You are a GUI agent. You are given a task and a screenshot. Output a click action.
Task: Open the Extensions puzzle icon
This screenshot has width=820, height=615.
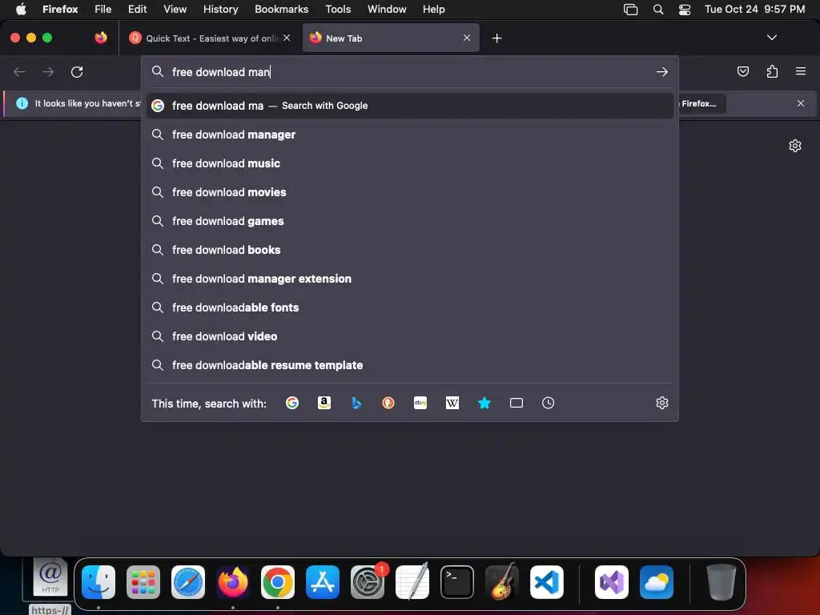pos(772,71)
